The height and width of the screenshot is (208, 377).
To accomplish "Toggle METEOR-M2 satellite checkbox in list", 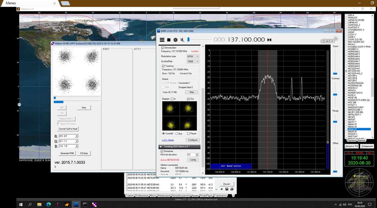I will (346, 71).
